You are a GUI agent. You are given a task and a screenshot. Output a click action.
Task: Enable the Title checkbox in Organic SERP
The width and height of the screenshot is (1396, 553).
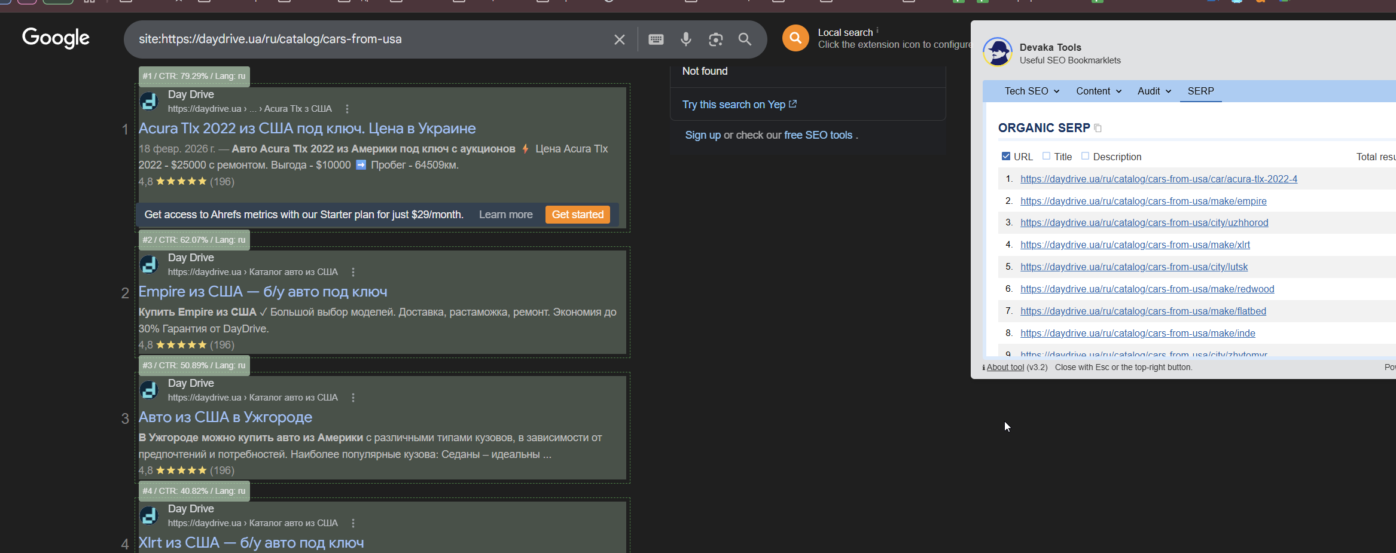coord(1046,156)
